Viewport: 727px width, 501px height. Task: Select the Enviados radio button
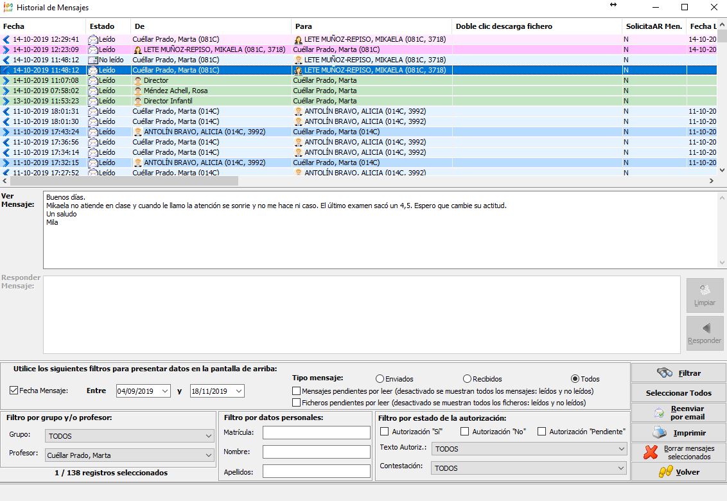point(380,379)
